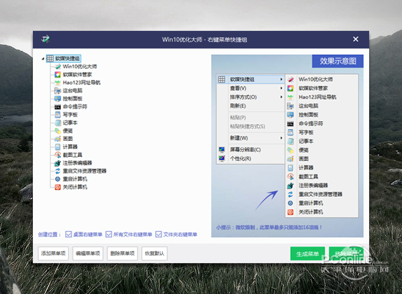Click the 命令提示符 console icon in the left tree

click(58, 106)
